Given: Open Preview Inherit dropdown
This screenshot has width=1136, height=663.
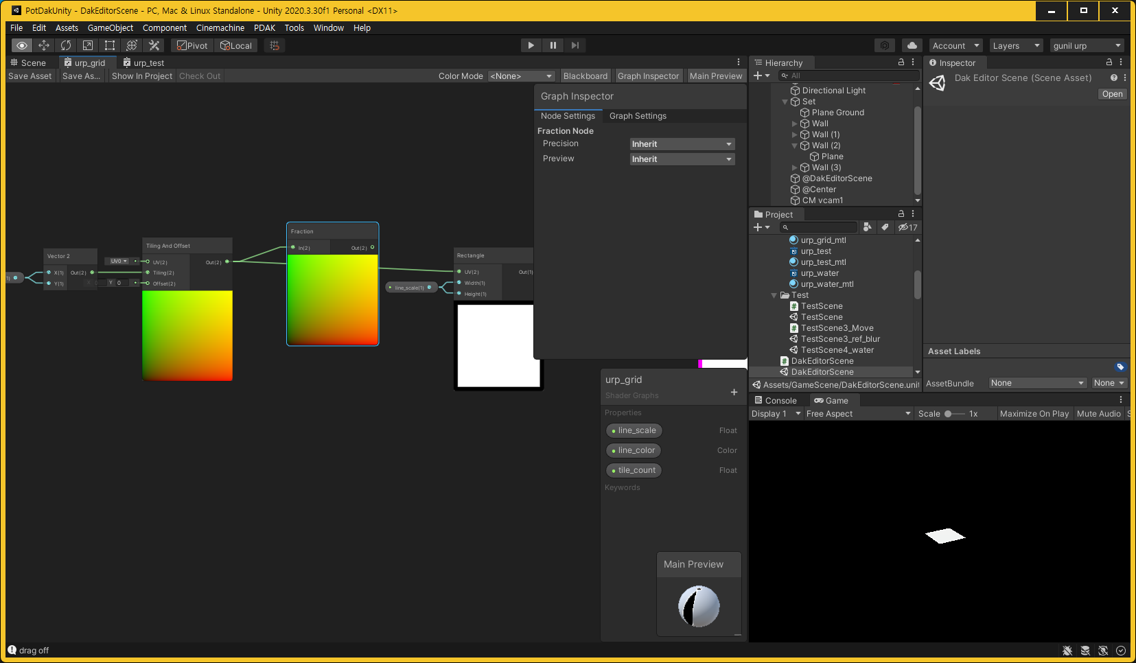Looking at the screenshot, I should tap(682, 159).
